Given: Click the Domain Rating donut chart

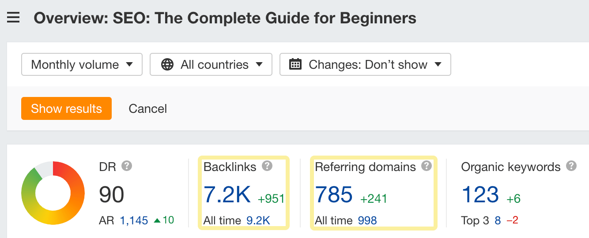Looking at the screenshot, I should [x=53, y=193].
